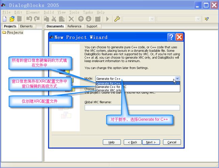Click the Mode dropdown arrow

[x=177, y=78]
